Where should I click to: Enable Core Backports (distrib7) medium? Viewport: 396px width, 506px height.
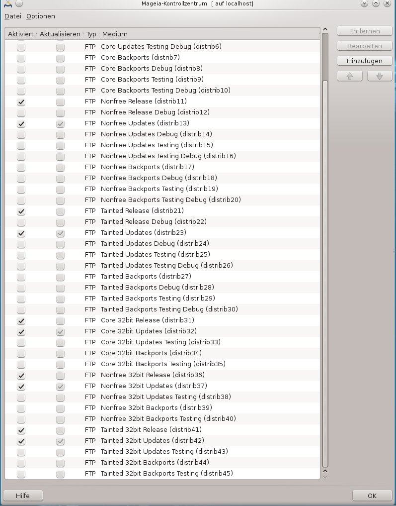[x=21, y=58]
